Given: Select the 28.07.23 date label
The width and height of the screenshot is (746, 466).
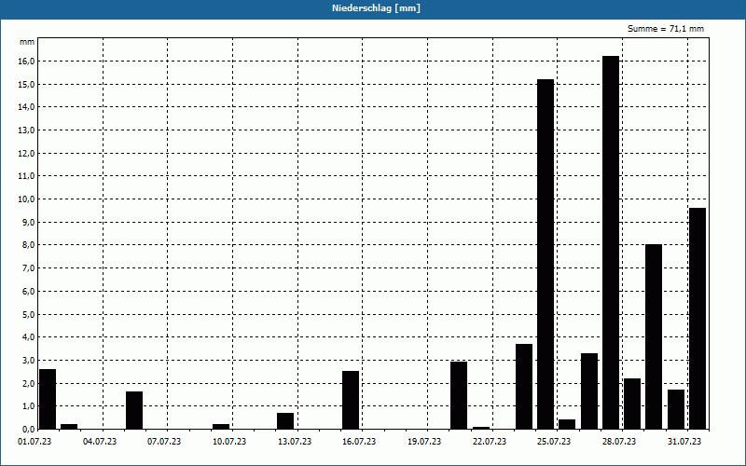Looking at the screenshot, I should pyautogui.click(x=619, y=442).
